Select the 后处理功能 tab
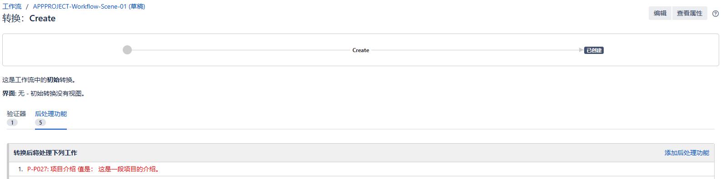Image resolution: width=721 pixels, height=179 pixels. pos(51,114)
